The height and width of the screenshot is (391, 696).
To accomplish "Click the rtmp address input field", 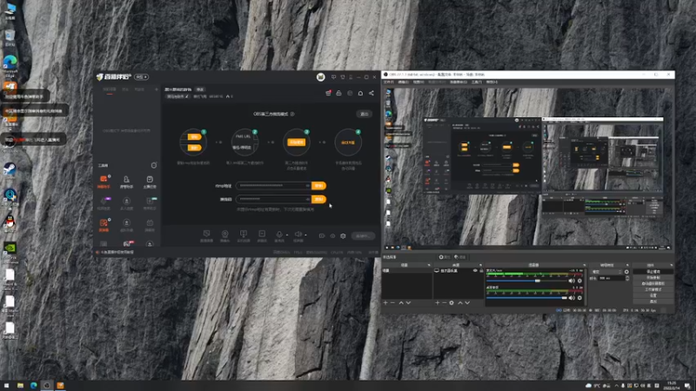I will 273,186.
